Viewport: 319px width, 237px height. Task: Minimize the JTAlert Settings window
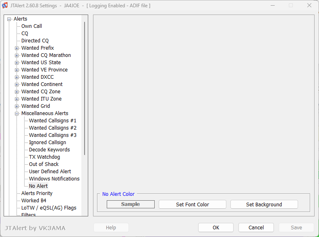click(x=273, y=6)
